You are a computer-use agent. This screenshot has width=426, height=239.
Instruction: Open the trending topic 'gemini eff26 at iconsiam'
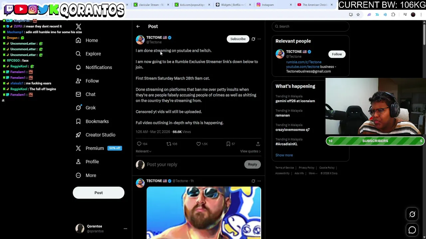pos(295,101)
